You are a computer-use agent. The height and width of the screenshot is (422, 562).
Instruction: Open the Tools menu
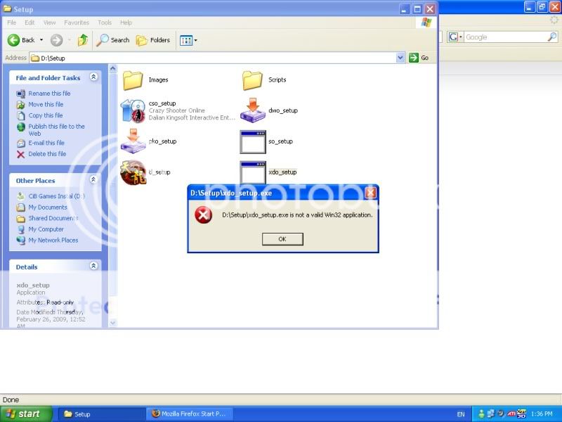tap(105, 23)
